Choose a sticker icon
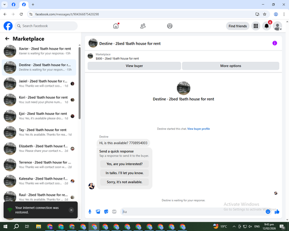The width and height of the screenshot is (289, 231). (106, 212)
